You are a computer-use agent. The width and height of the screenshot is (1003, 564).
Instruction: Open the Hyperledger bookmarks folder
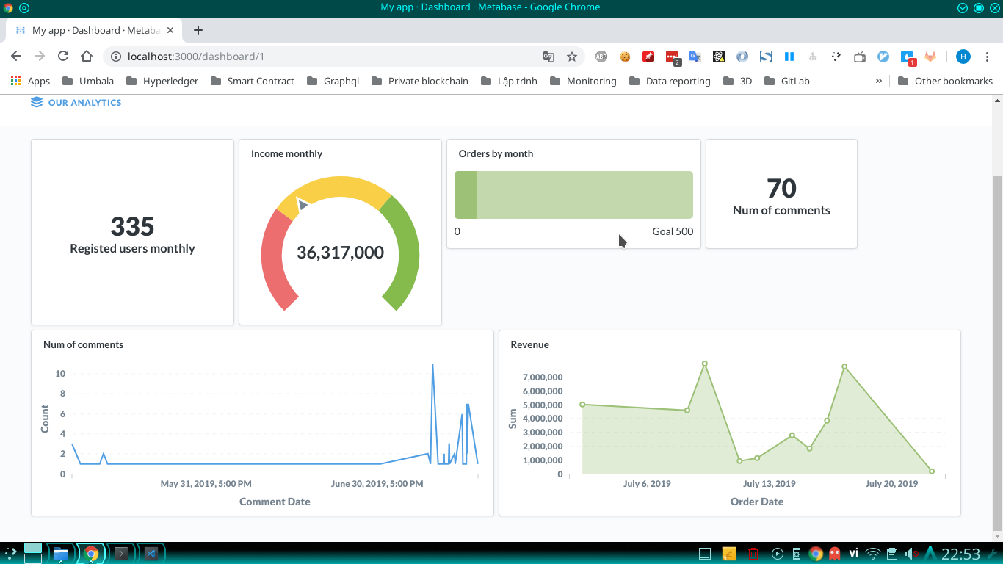point(162,81)
